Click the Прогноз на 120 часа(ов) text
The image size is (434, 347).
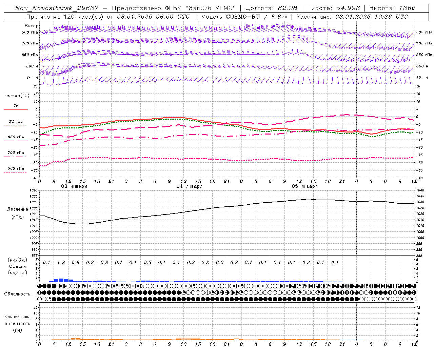coord(65,17)
